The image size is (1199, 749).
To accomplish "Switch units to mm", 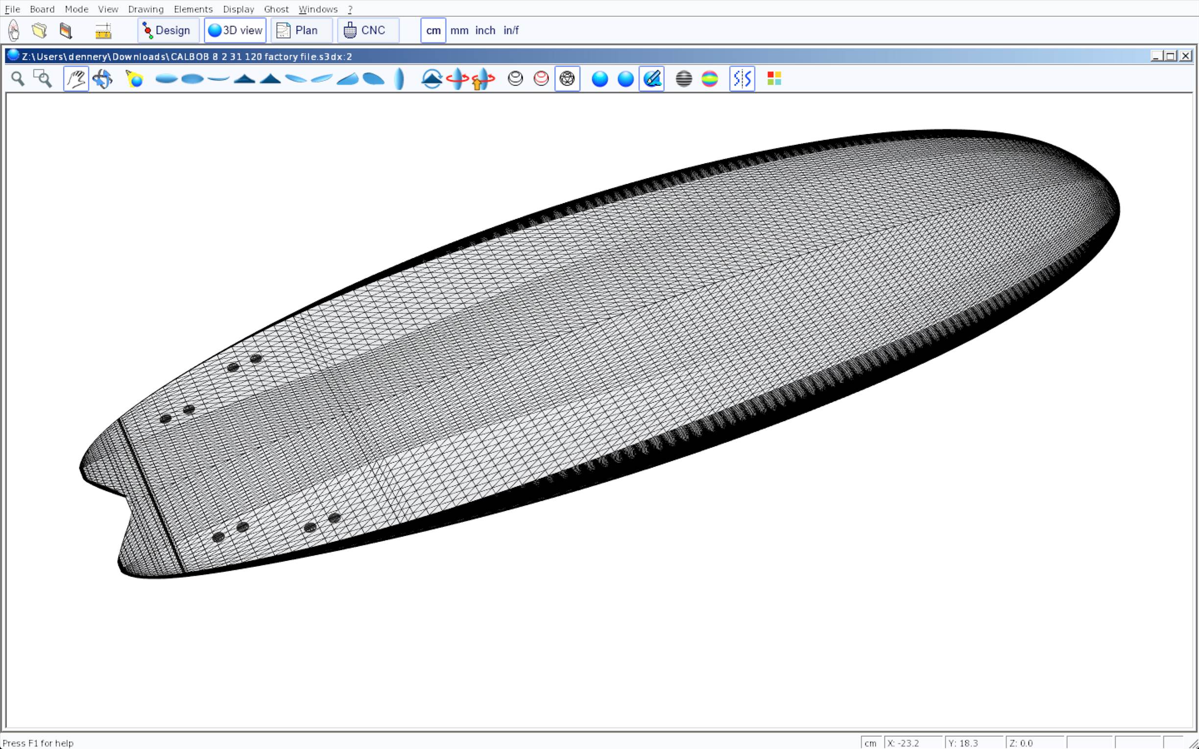I will coord(459,30).
